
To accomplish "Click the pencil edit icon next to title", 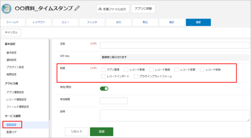I will [77, 8].
